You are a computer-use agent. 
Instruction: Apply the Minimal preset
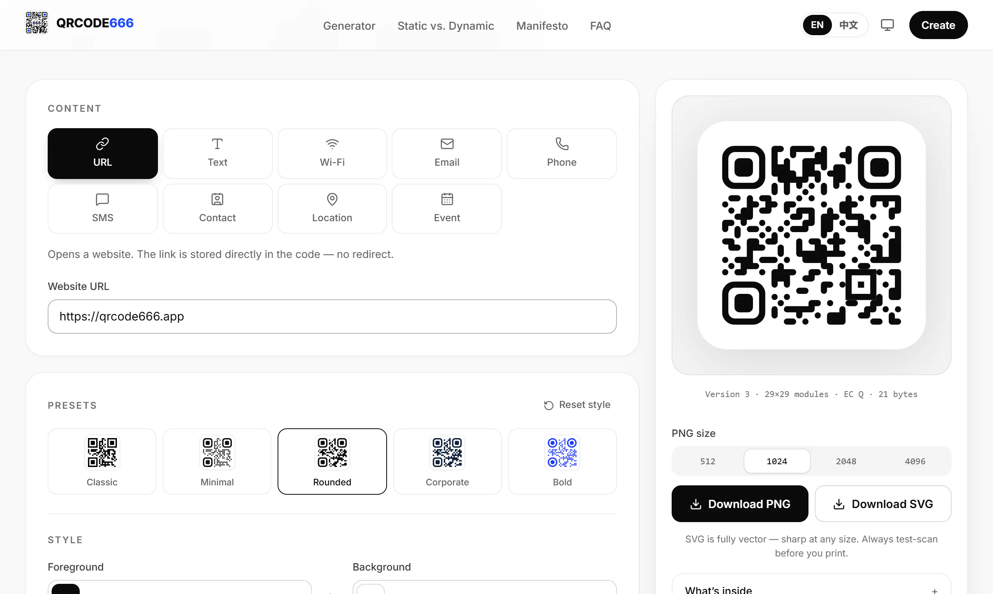point(217,461)
